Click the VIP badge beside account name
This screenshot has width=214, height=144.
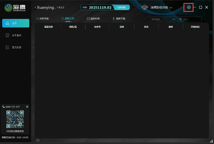[x=144, y=7]
